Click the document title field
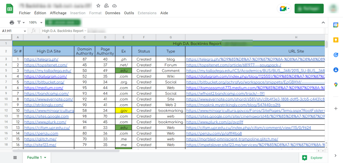343x163 pixels. pyautogui.click(x=56, y=6)
